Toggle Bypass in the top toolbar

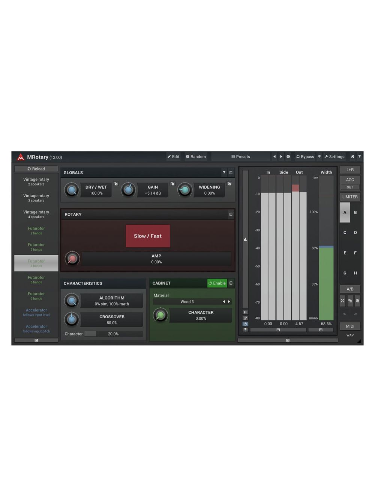(x=305, y=157)
